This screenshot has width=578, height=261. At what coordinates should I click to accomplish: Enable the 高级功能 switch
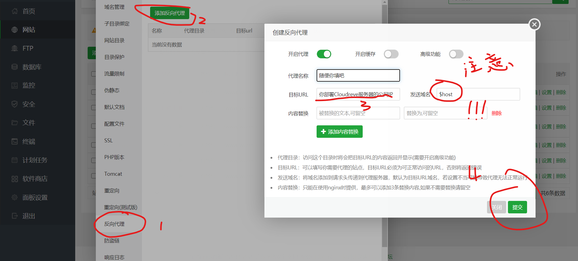(x=456, y=54)
